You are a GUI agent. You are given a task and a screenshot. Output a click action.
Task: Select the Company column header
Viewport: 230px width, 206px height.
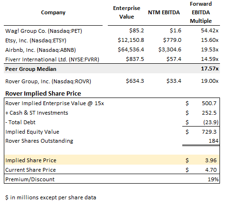pos(53,12)
